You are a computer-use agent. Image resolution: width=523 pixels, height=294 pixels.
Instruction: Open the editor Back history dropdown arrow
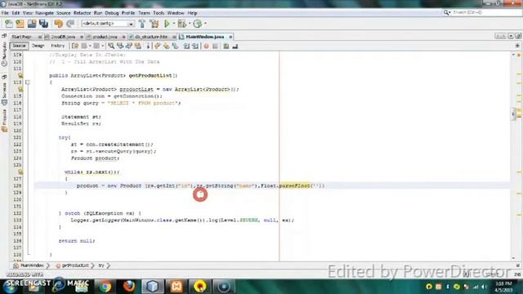click(x=90, y=46)
